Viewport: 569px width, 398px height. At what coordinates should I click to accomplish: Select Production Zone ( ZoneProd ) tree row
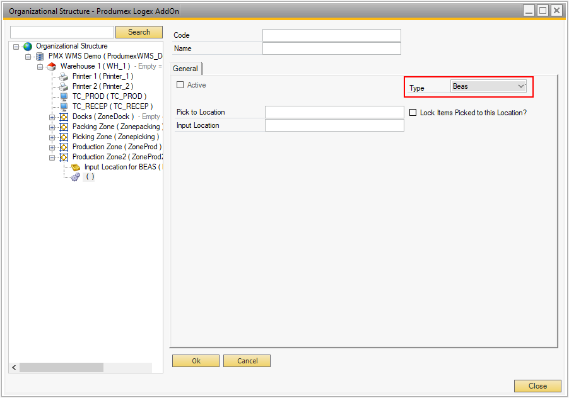117,147
